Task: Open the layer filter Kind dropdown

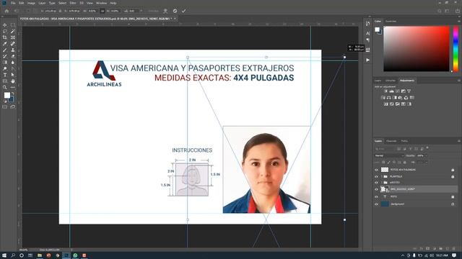Action: click(385, 149)
